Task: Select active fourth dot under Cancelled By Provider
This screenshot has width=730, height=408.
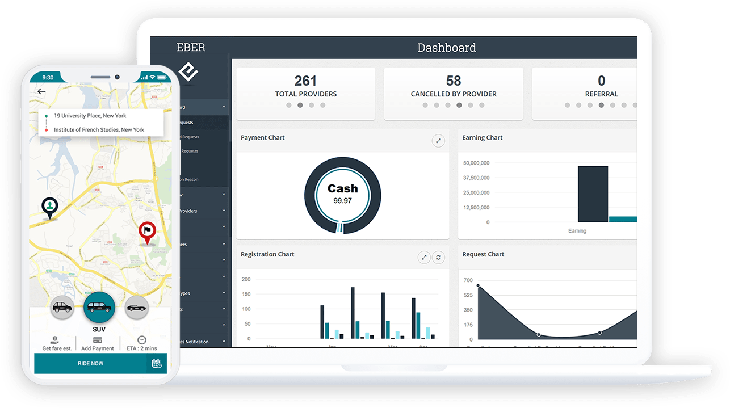Action: click(459, 105)
